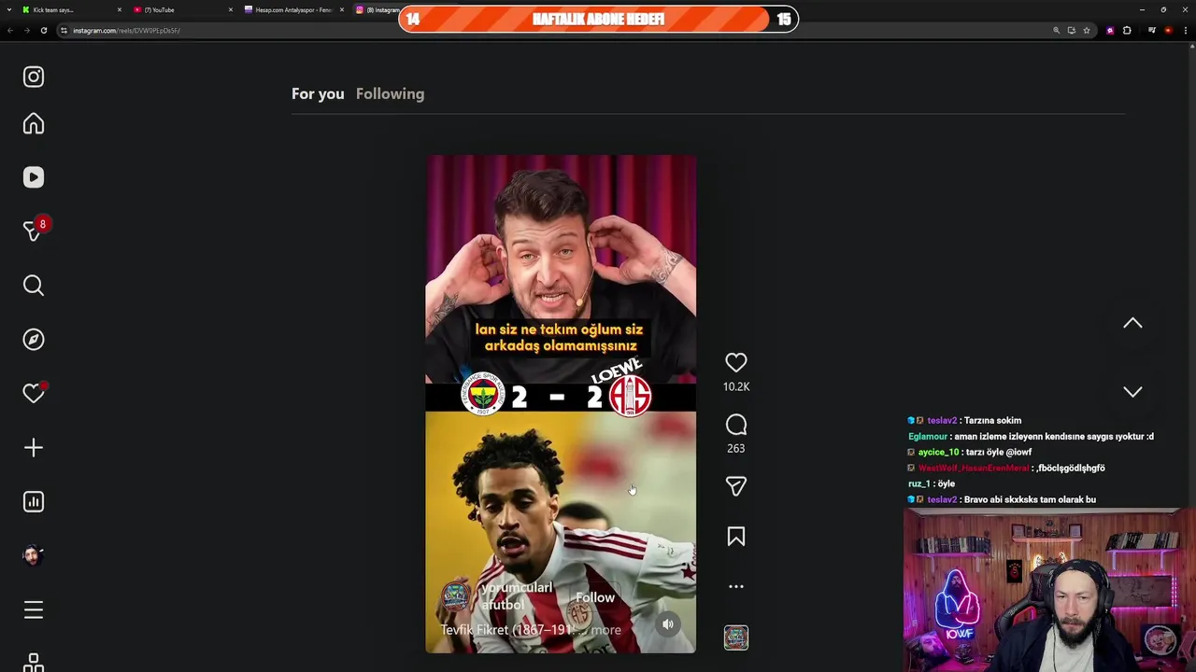The height and width of the screenshot is (672, 1196).
Task: Open Messages icon with 8 badge
Action: 34,231
